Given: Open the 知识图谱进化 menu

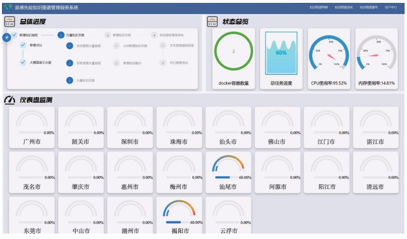Looking at the screenshot, I should coord(344,8).
